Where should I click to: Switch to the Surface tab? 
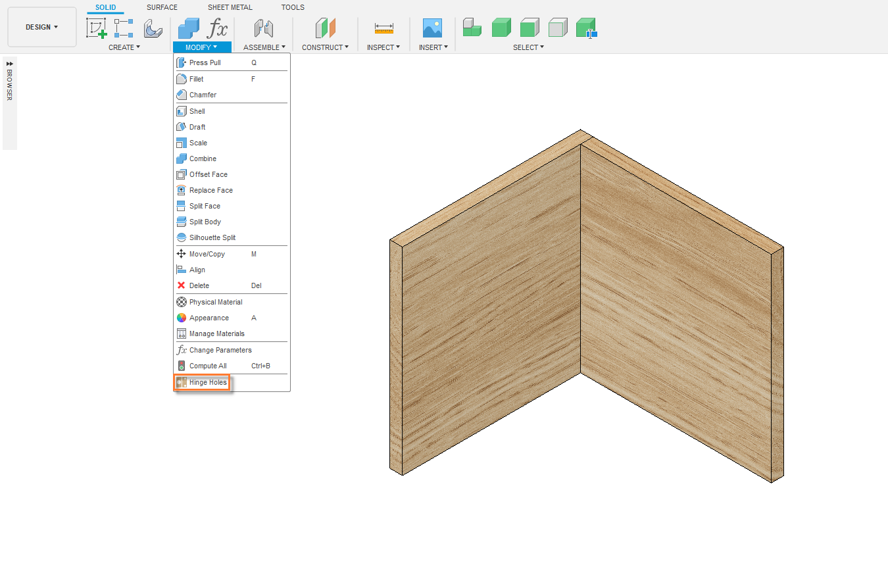pos(162,7)
